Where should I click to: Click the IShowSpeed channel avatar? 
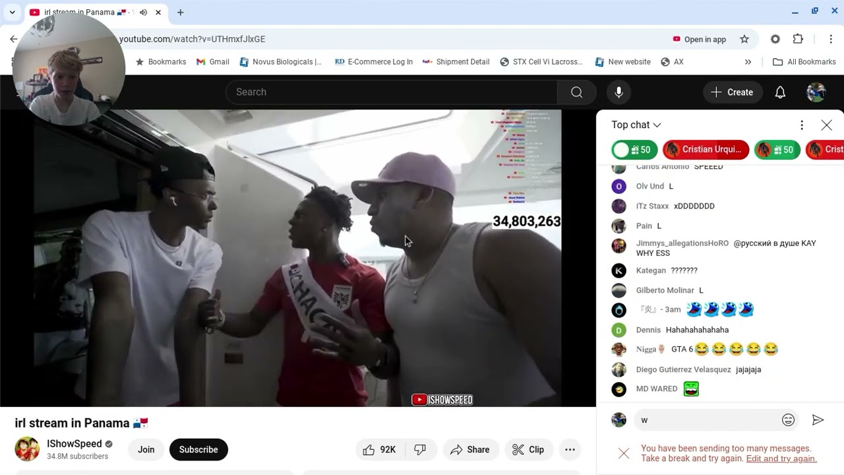27,449
